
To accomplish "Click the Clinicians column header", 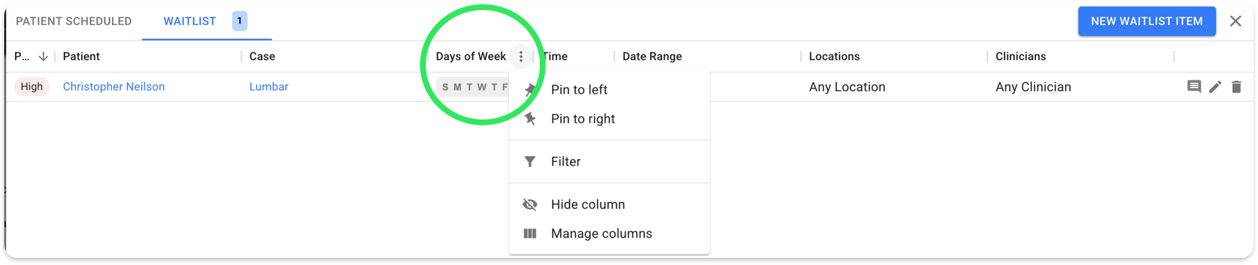I will tap(1020, 57).
